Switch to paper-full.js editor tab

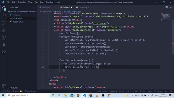click(84, 7)
